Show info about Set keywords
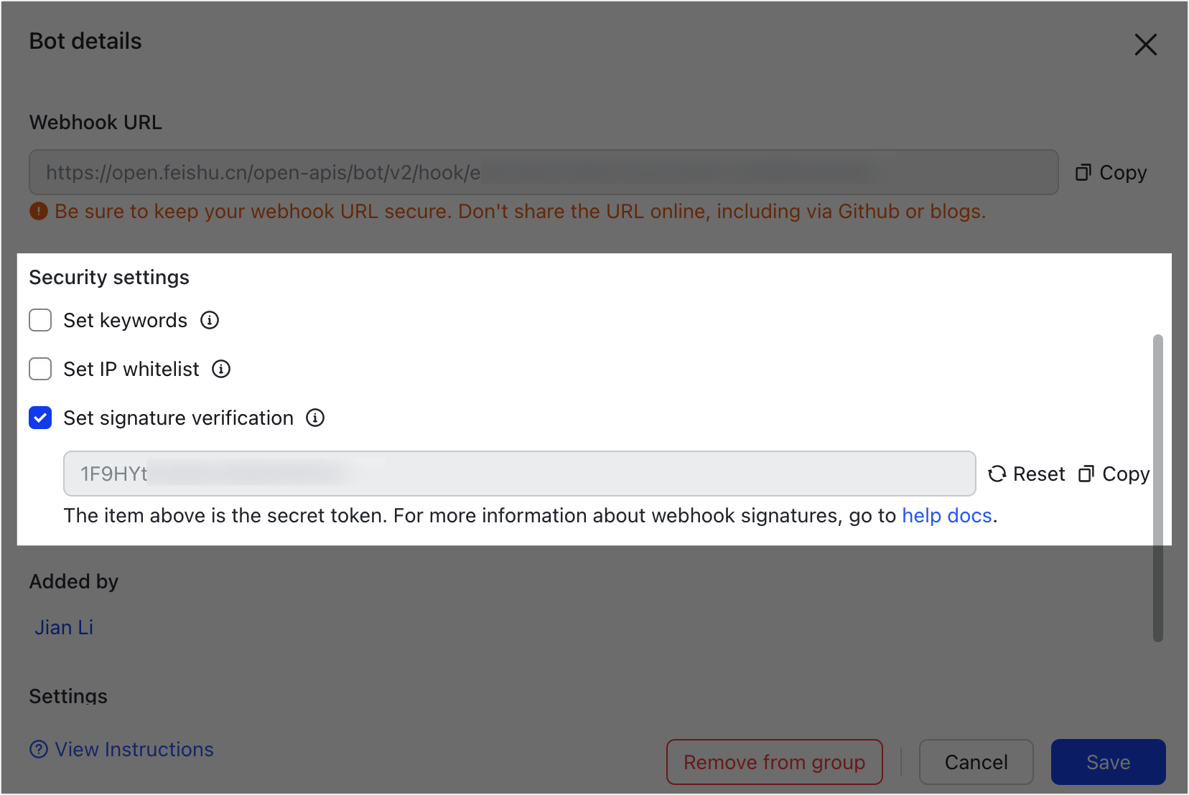Screen dimensions: 1189x795 [x=210, y=320]
